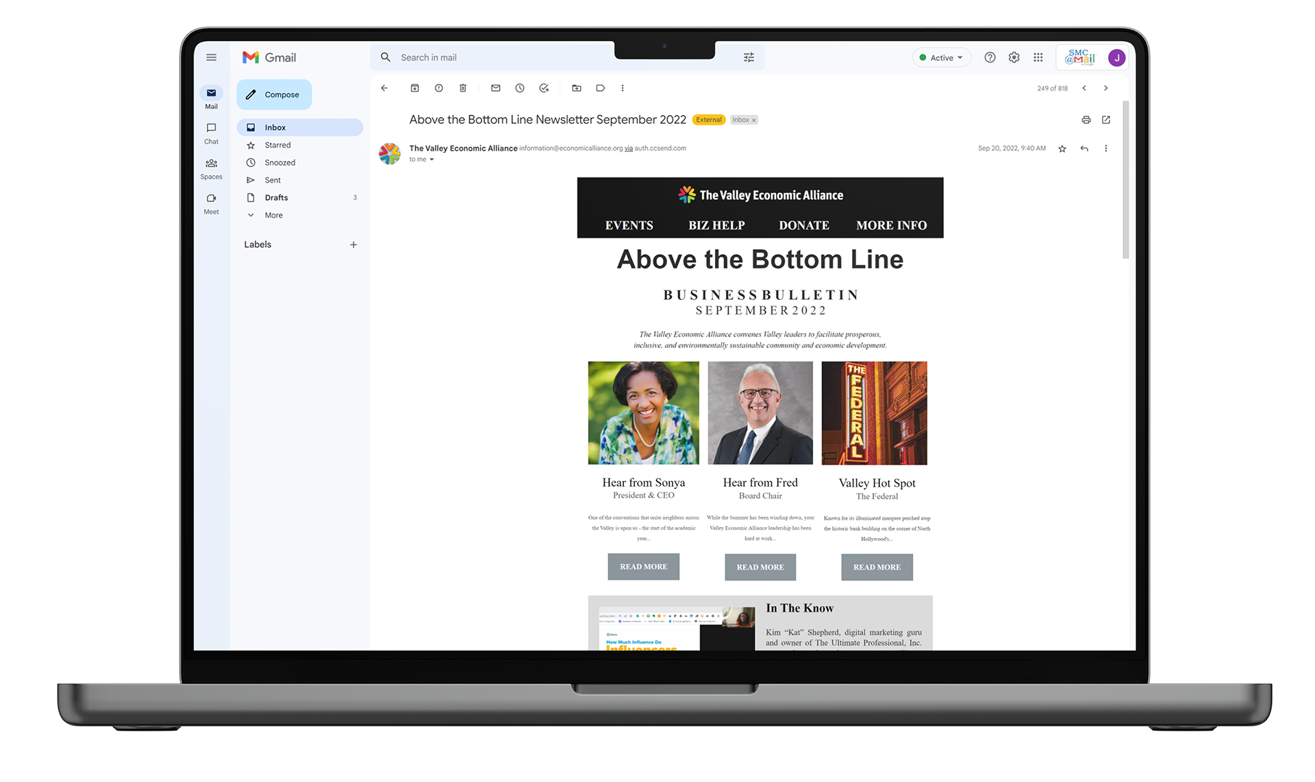
Task: Click READ MORE under Hear from Fred
Action: (x=760, y=567)
